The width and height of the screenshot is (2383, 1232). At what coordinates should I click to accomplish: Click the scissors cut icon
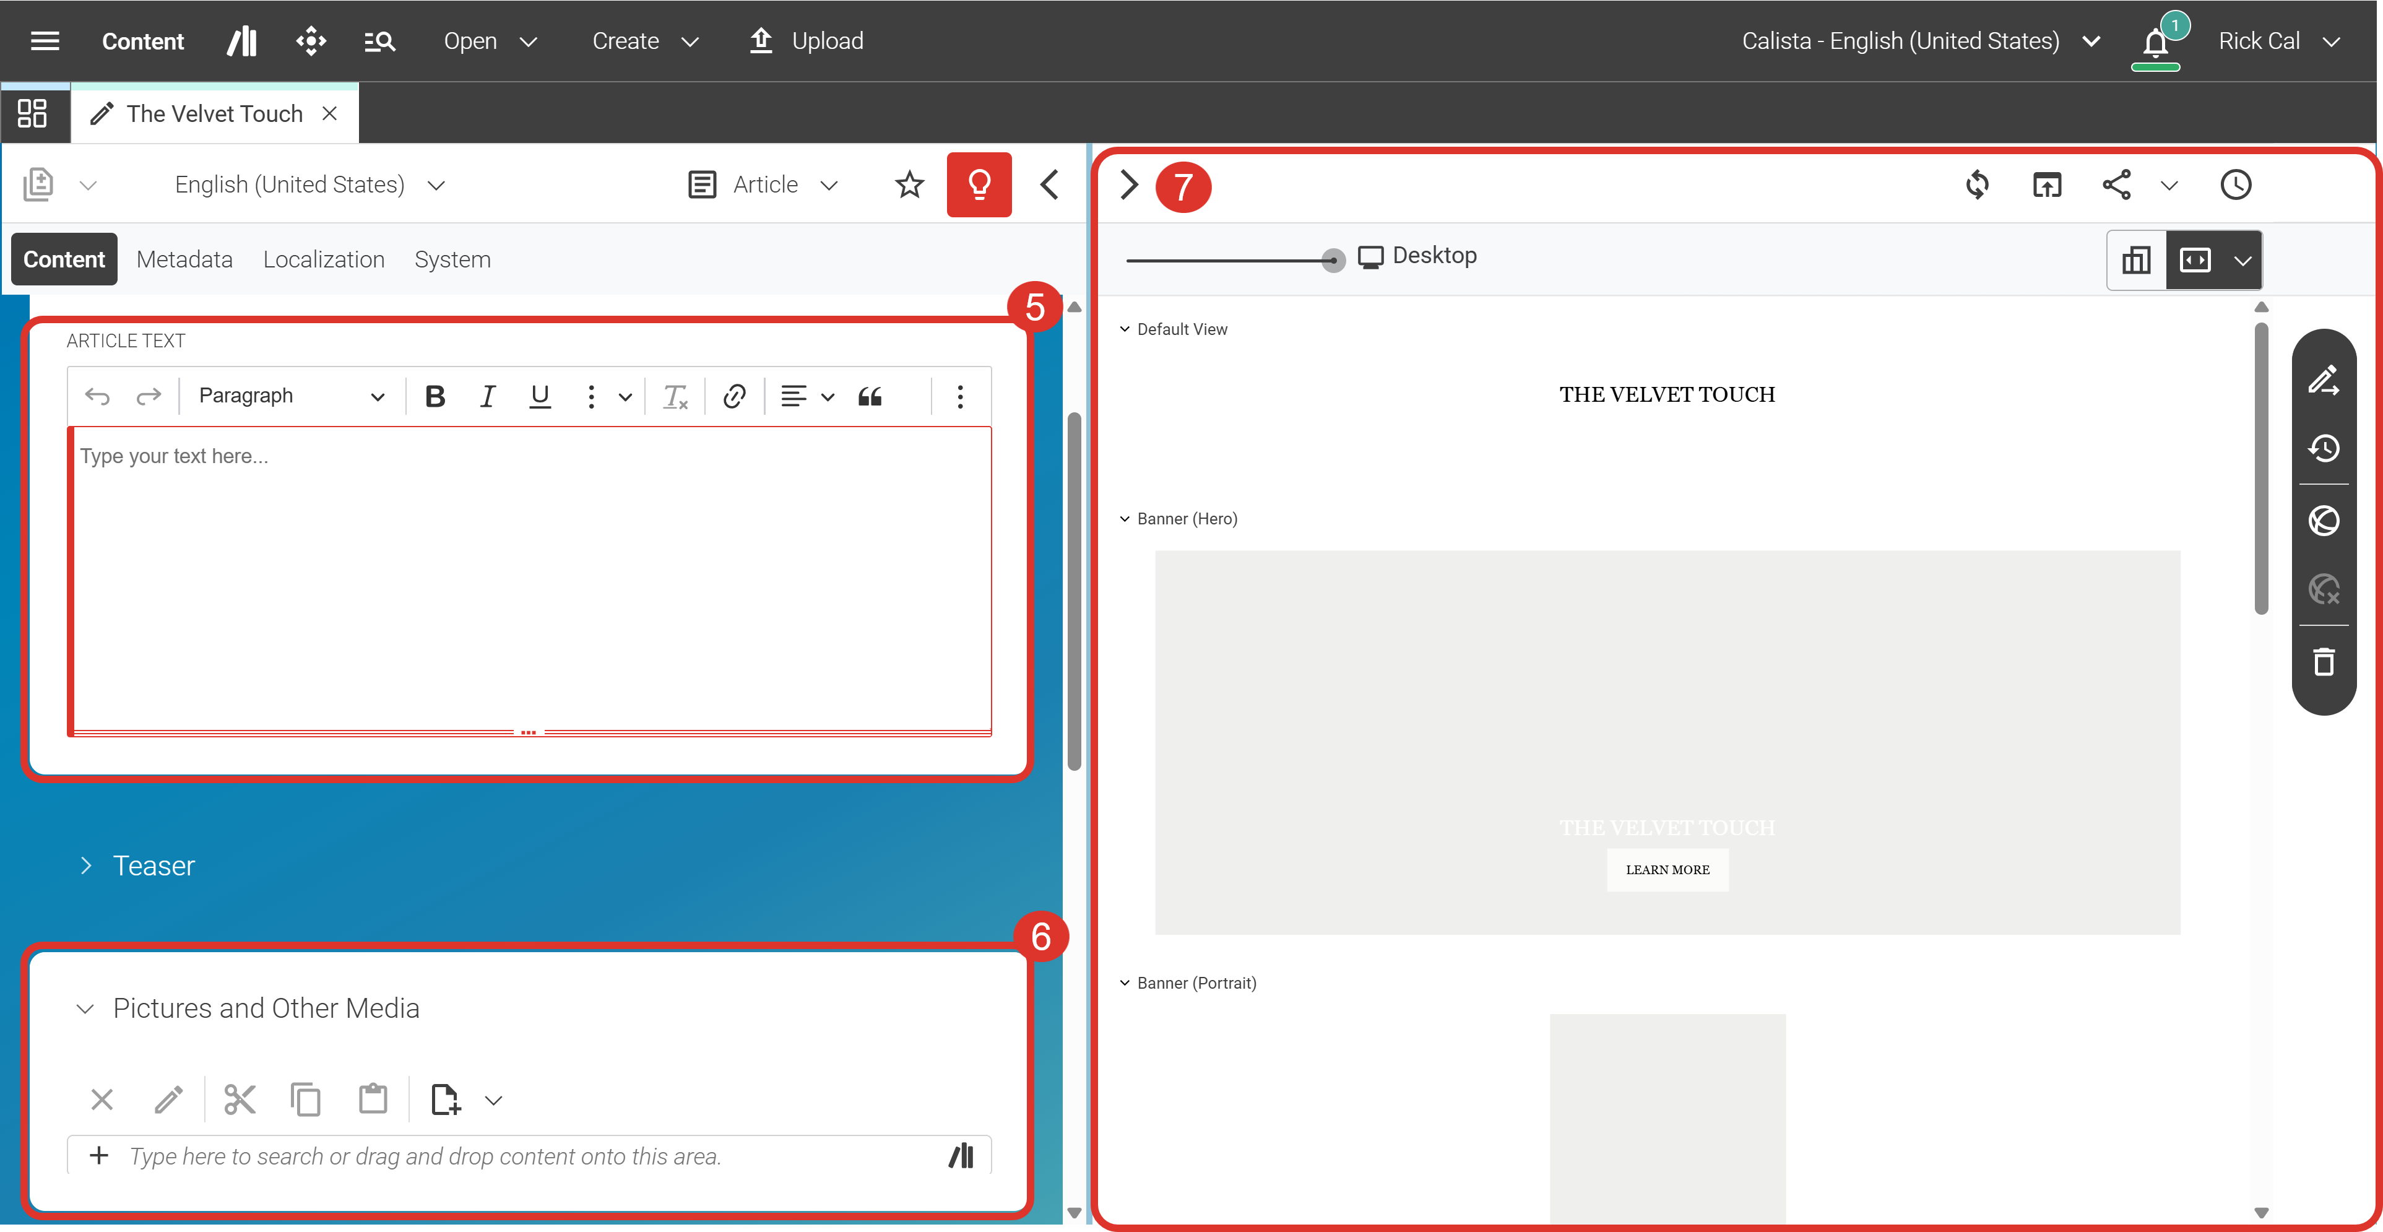tap(240, 1100)
